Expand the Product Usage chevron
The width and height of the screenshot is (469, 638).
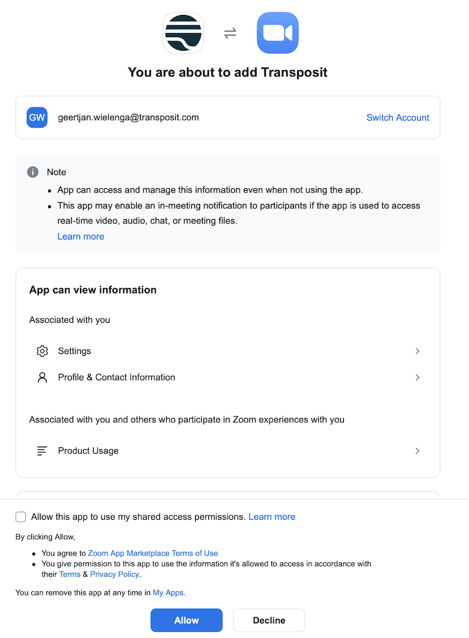pos(417,450)
